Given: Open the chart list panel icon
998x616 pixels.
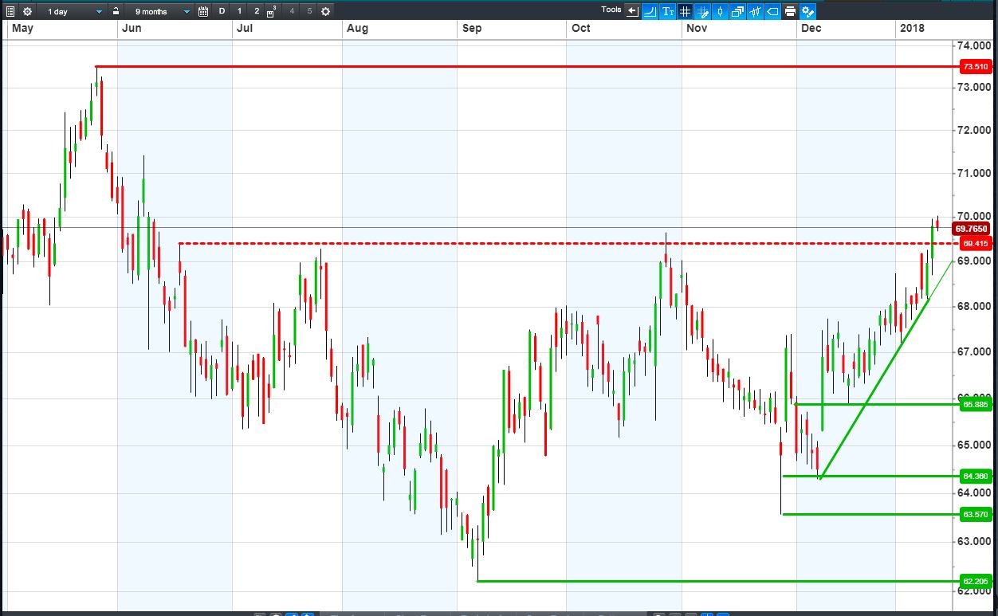Looking at the screenshot, I should tap(10, 11).
